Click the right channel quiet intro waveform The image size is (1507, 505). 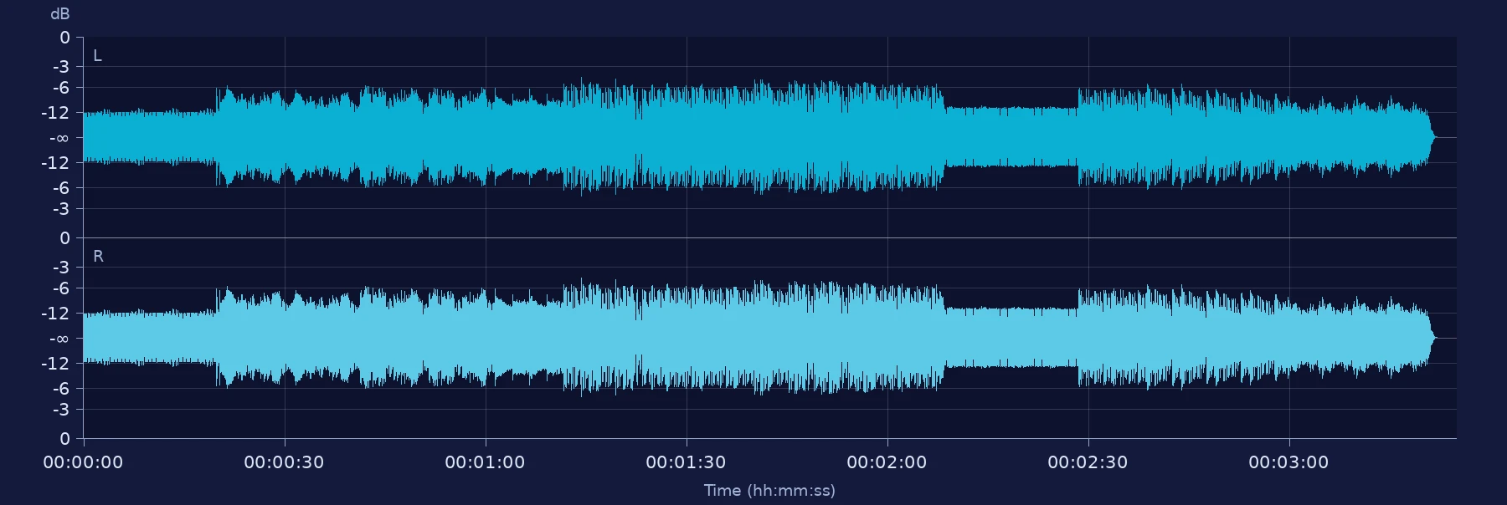coord(150,338)
